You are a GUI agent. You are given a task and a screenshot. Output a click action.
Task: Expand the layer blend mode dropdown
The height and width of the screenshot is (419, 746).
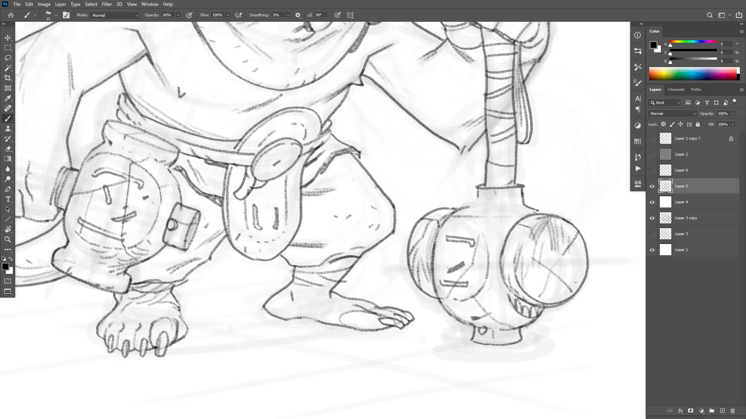[673, 114]
